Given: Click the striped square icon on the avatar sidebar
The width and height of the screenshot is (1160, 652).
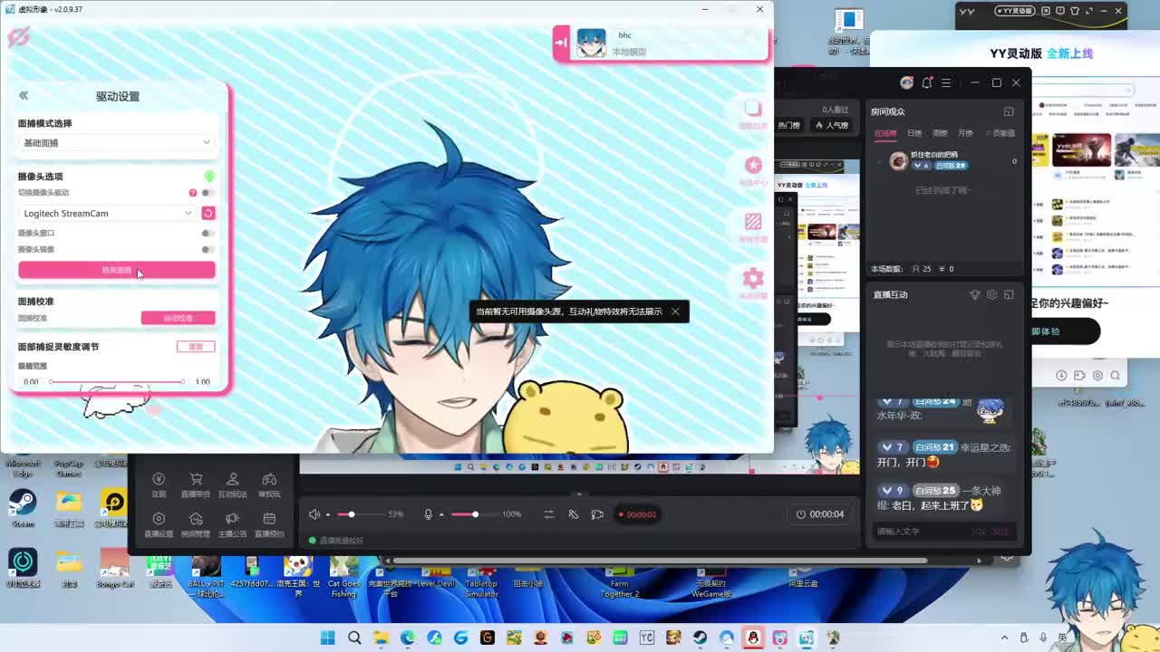Looking at the screenshot, I should [753, 221].
